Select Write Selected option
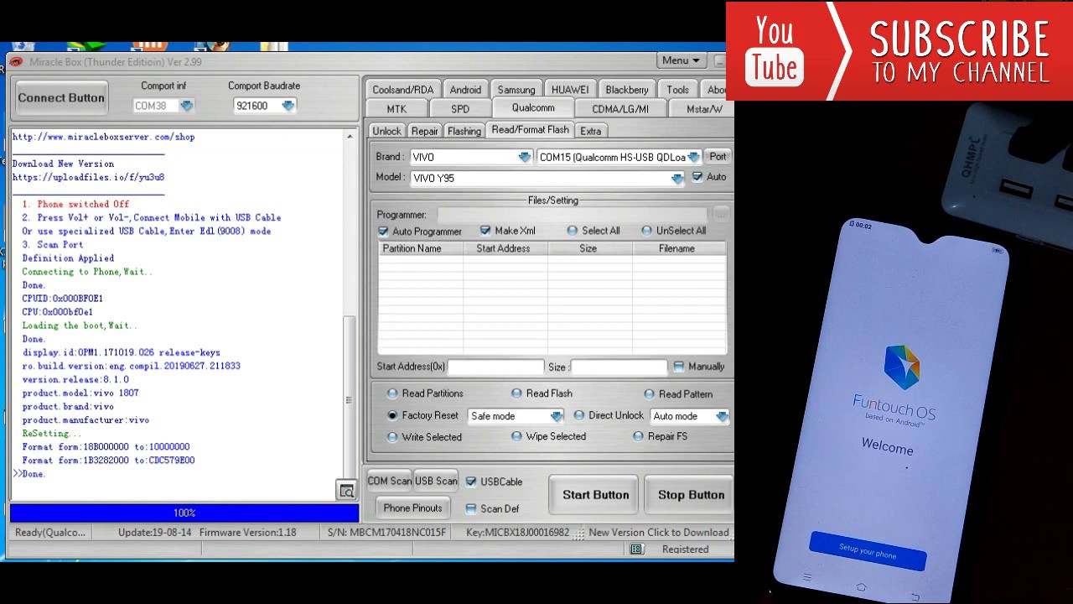Screen dimensions: 1073x604 (x=392, y=437)
